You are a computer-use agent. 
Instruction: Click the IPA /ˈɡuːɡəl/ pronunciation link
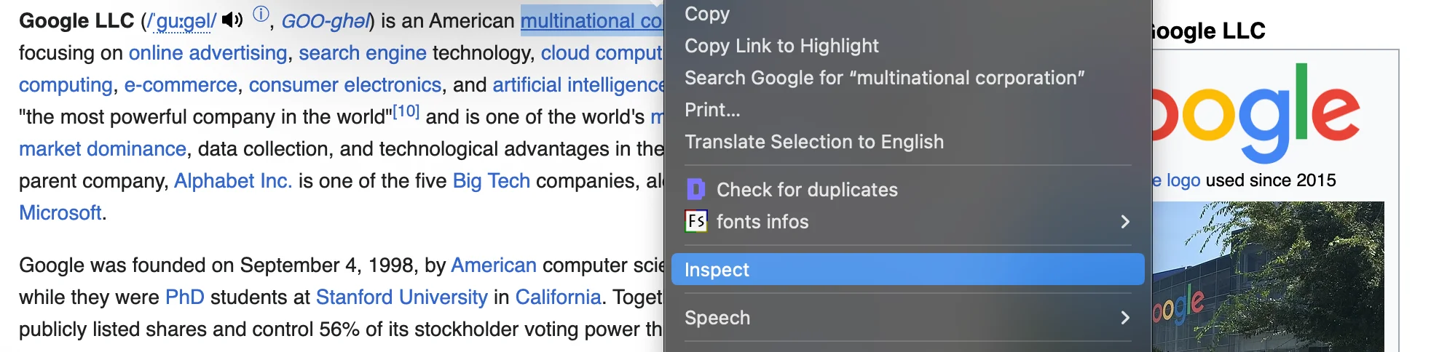tap(182, 21)
